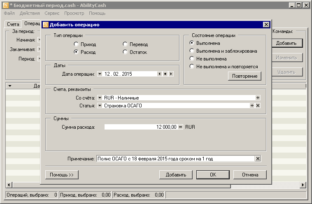Click today dot button in date field

[x=165, y=74]
